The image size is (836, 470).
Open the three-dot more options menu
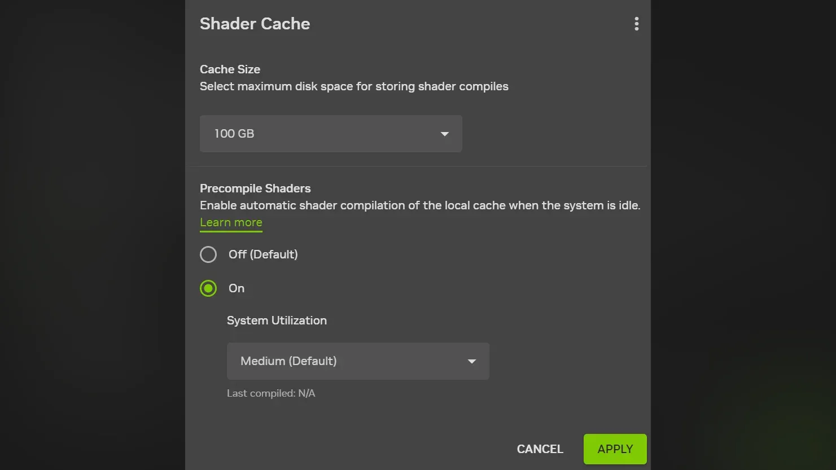636,24
